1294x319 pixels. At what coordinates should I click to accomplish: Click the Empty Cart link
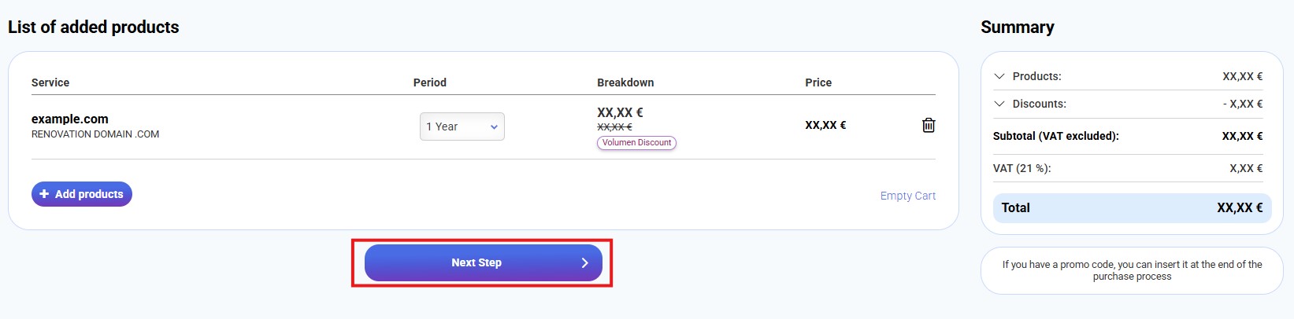tap(907, 196)
